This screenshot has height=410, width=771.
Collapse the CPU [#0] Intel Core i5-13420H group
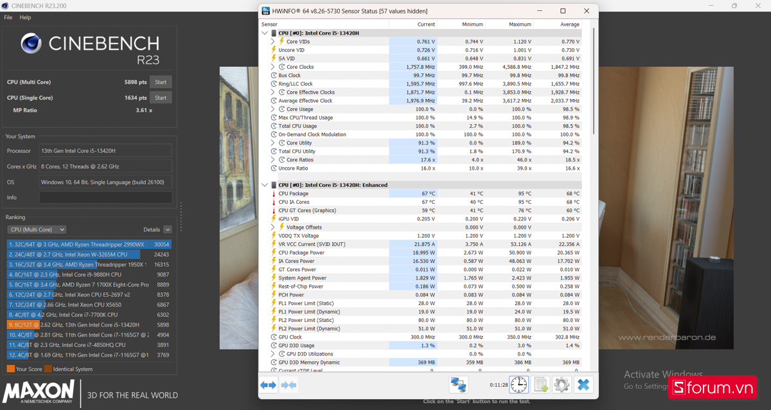coord(265,33)
